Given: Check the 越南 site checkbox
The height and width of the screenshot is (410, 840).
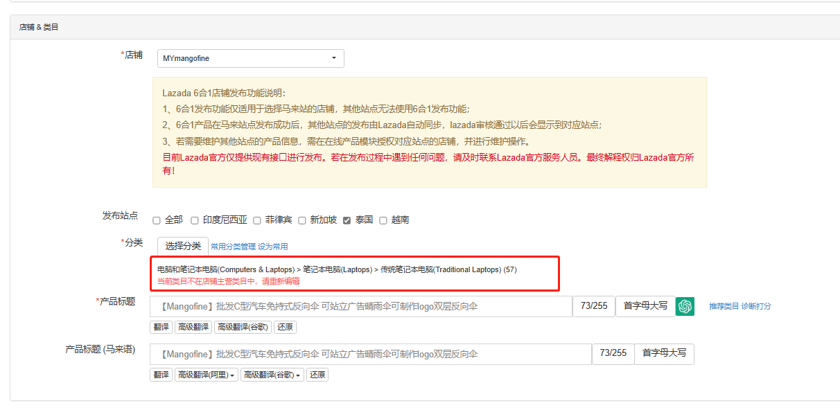Looking at the screenshot, I should [x=383, y=220].
